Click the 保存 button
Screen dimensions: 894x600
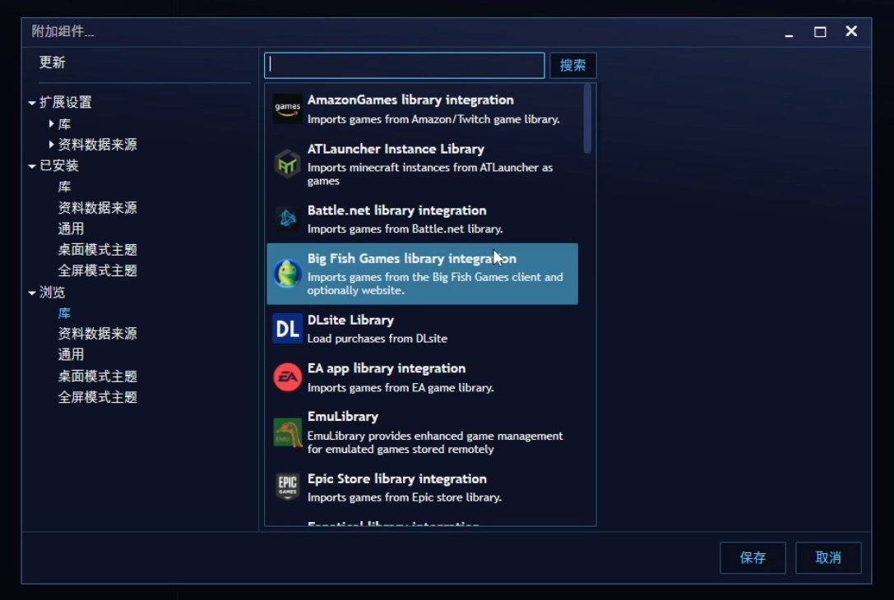tap(753, 558)
